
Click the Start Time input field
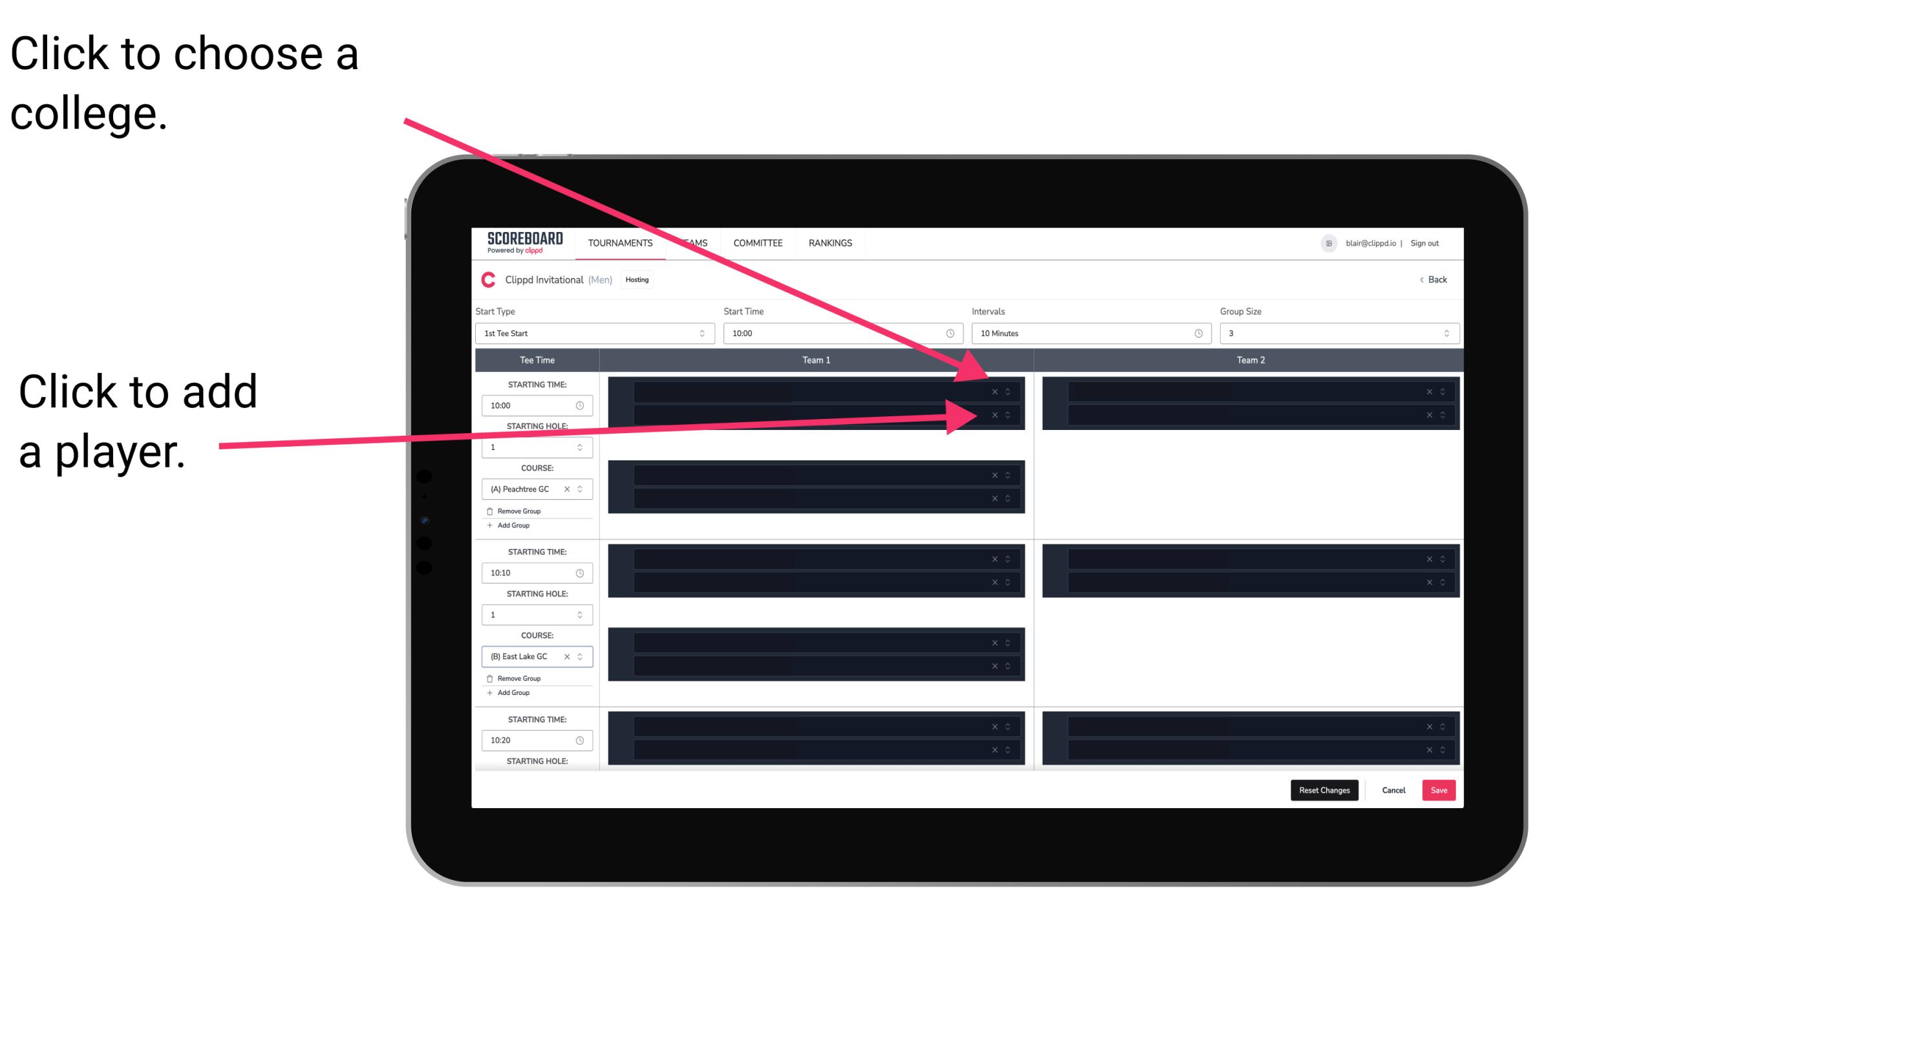841,334
